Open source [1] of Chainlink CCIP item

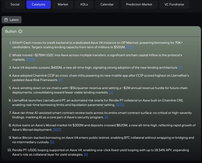[60, 80]
